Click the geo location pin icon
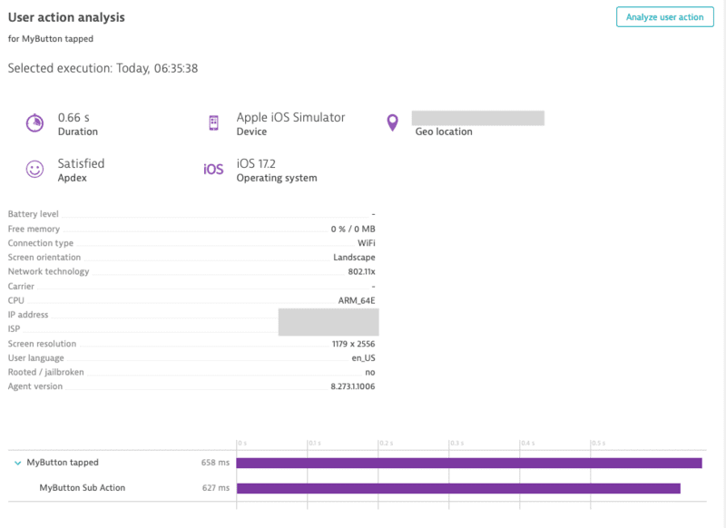 click(x=392, y=122)
